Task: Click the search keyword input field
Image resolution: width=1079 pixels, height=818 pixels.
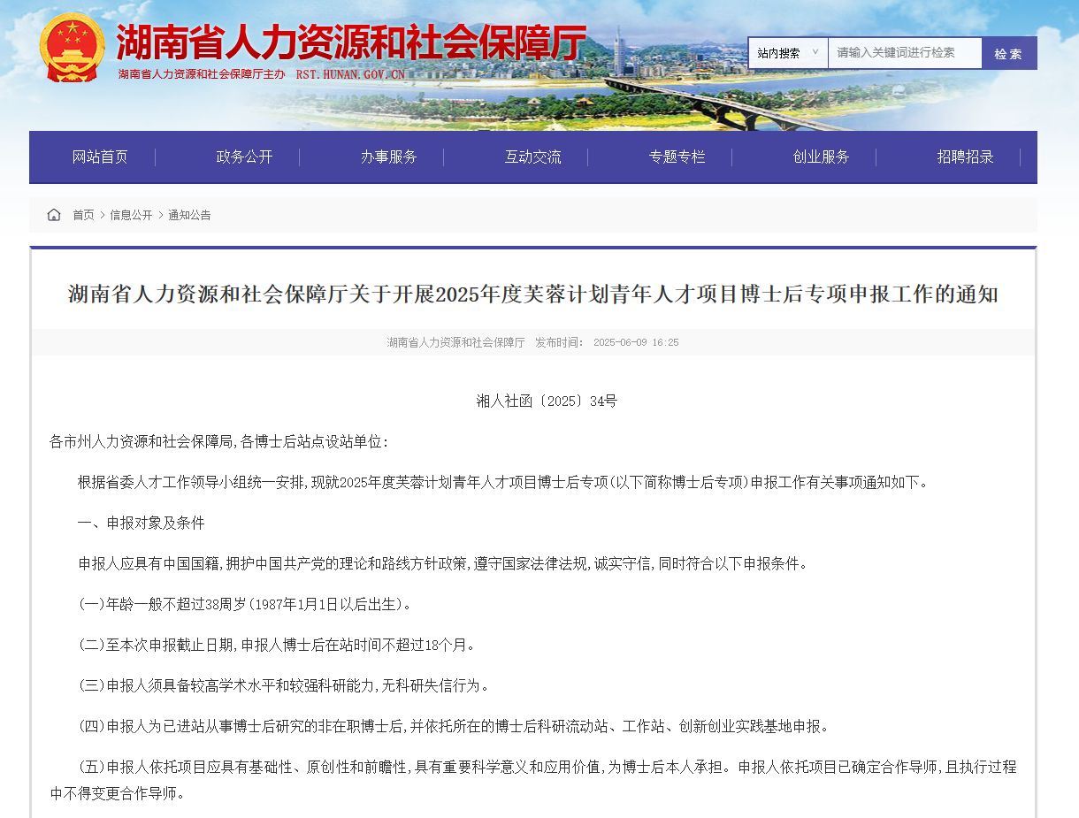Action: point(904,53)
